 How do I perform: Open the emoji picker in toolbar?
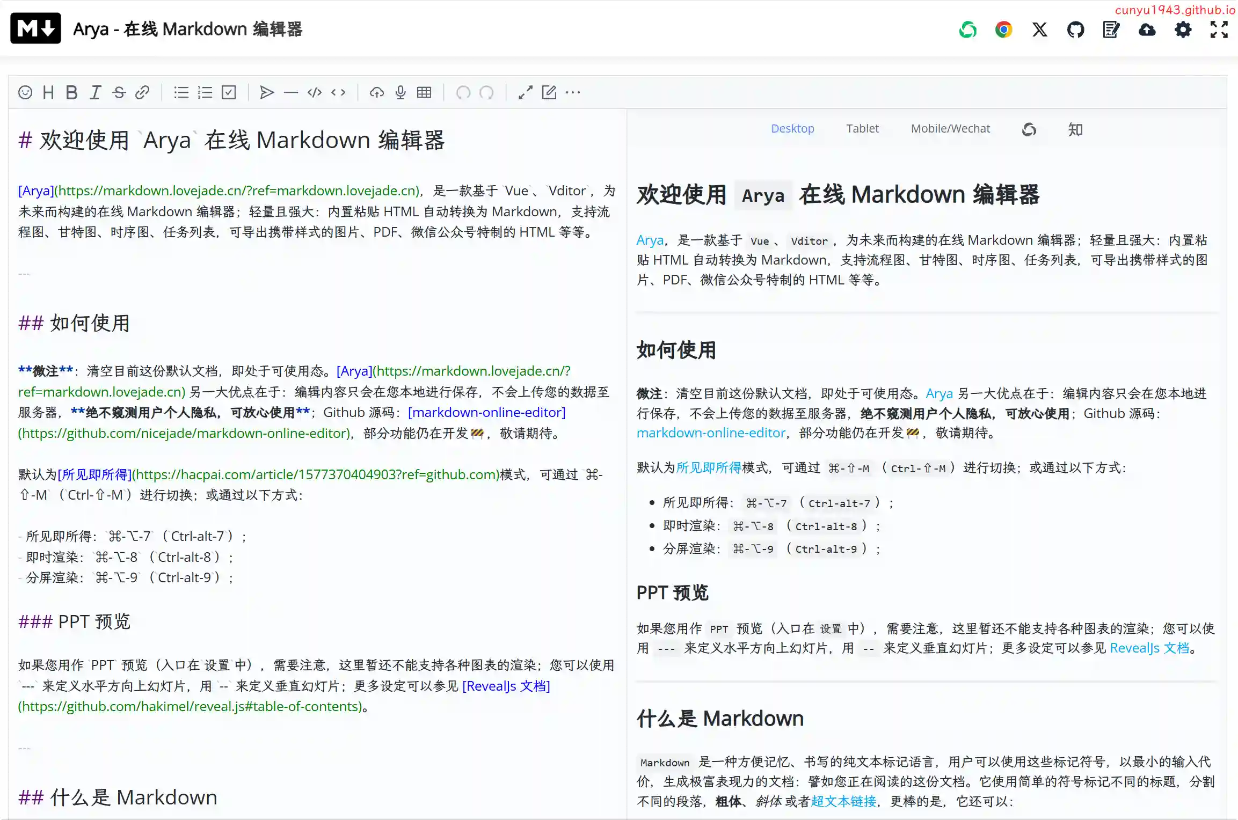pos(25,92)
